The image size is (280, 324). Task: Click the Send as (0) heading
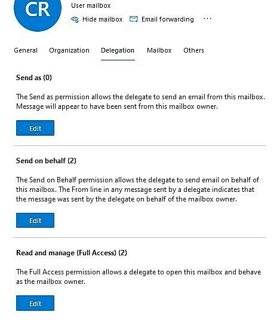34,78
